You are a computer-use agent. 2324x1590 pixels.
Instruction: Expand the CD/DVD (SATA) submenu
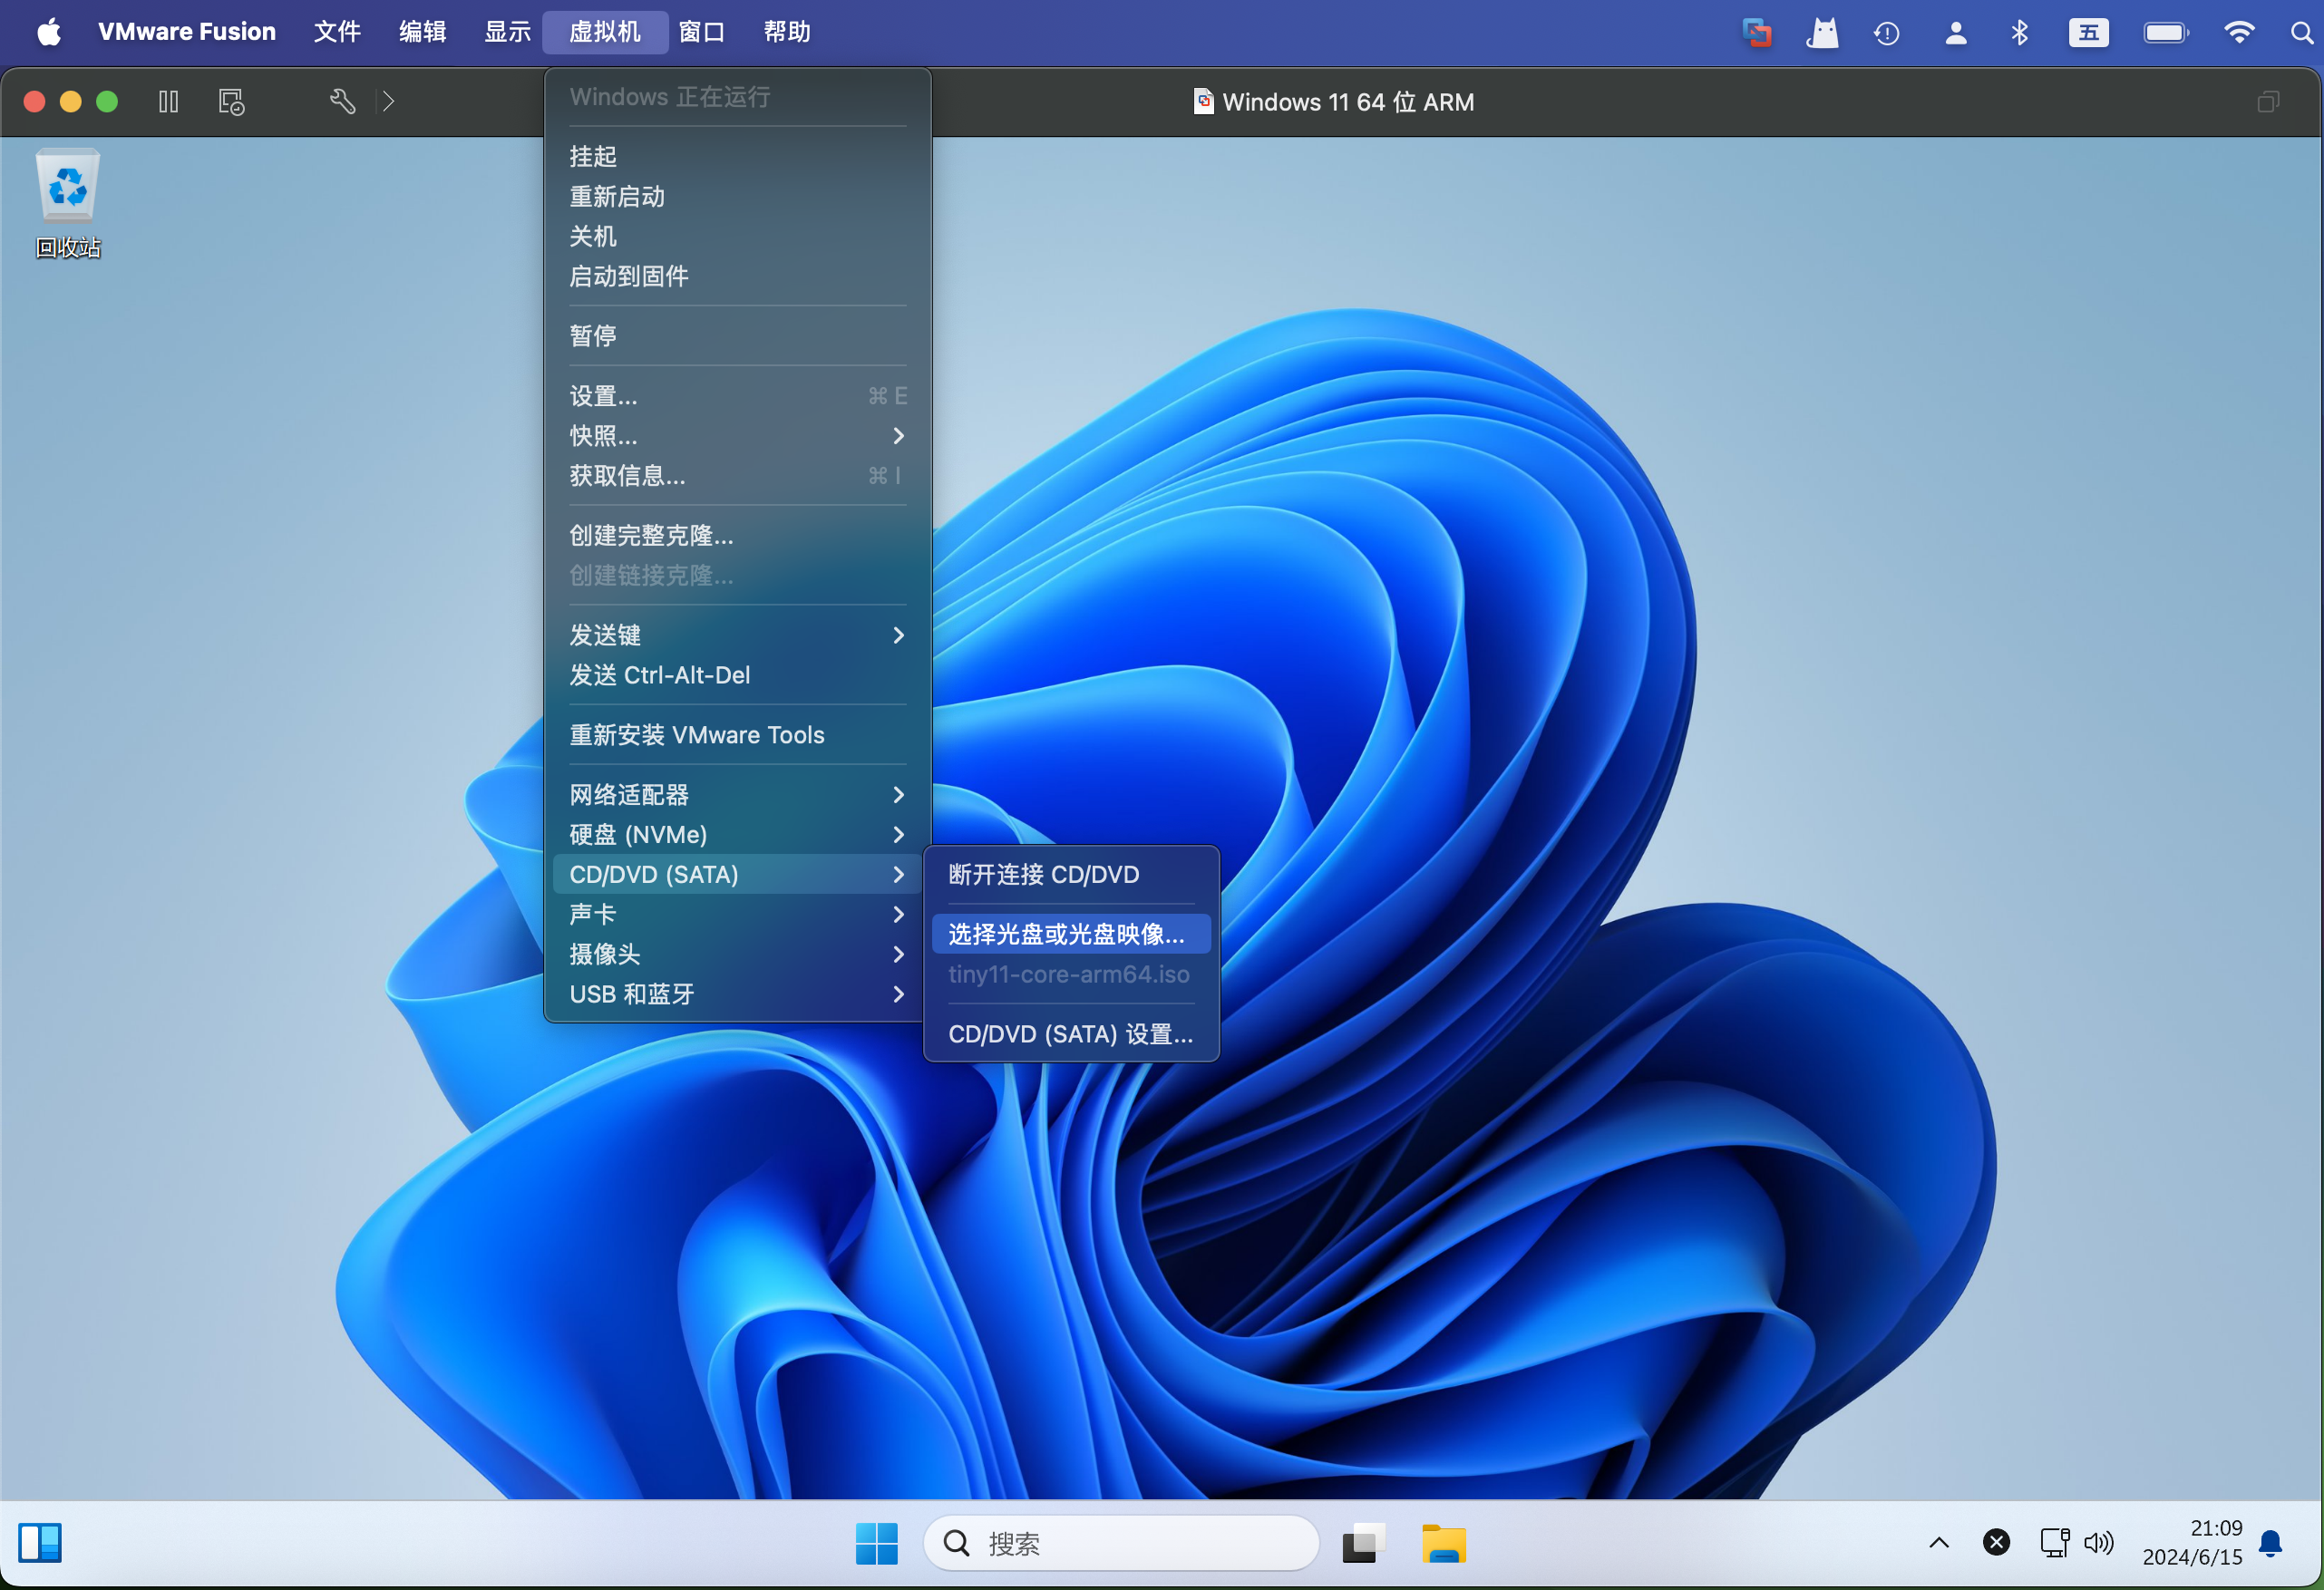click(x=738, y=875)
